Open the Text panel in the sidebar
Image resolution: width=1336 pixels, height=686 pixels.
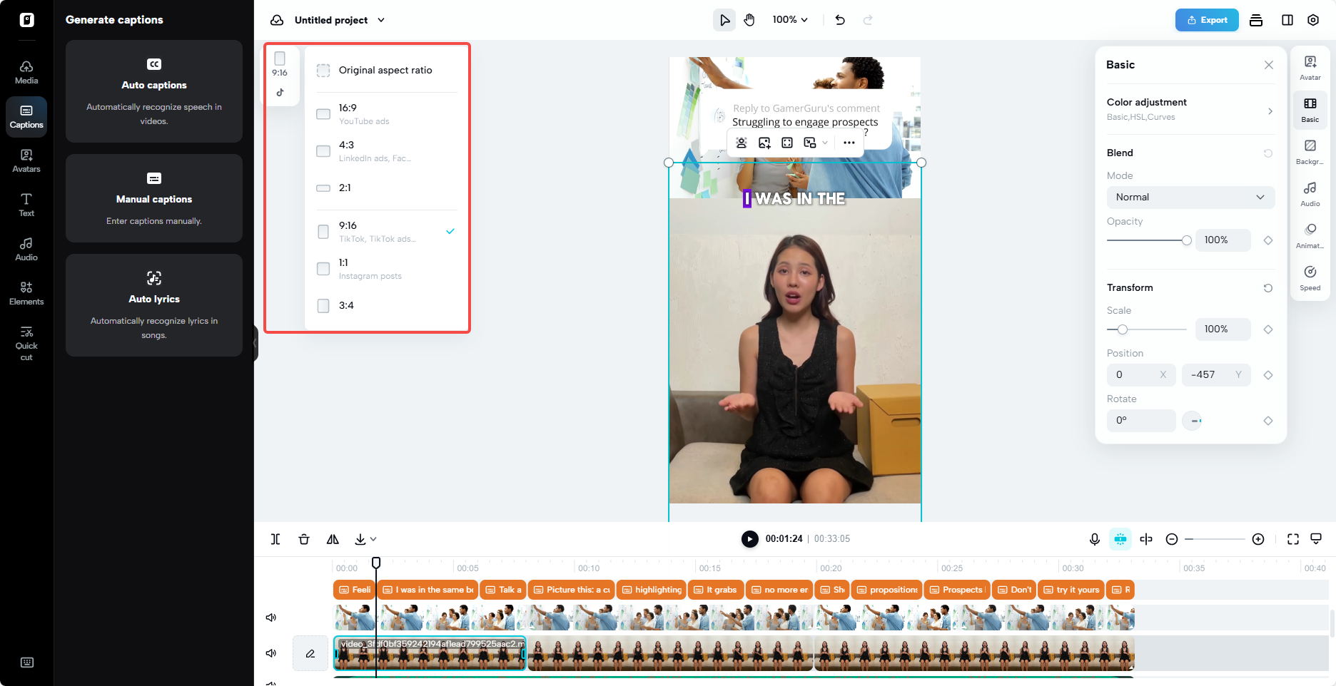coord(26,204)
